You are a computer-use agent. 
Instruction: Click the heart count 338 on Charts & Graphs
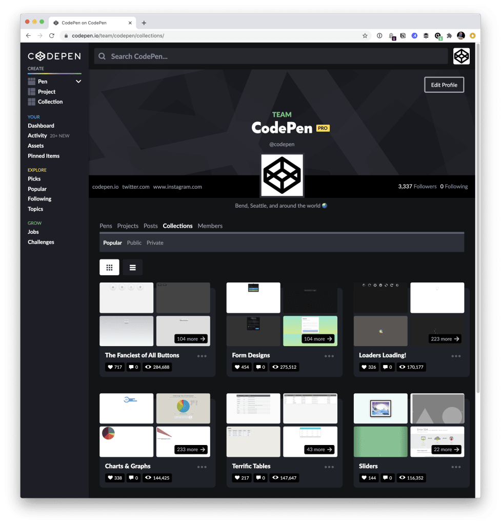pos(115,478)
